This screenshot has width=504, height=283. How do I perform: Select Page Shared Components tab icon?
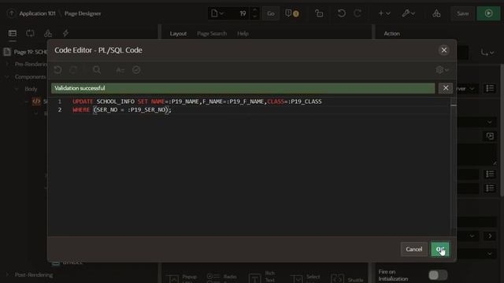click(48, 33)
